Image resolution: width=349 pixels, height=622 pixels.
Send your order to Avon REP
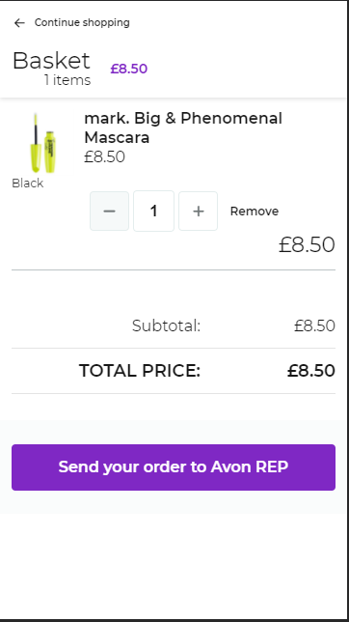point(174,467)
